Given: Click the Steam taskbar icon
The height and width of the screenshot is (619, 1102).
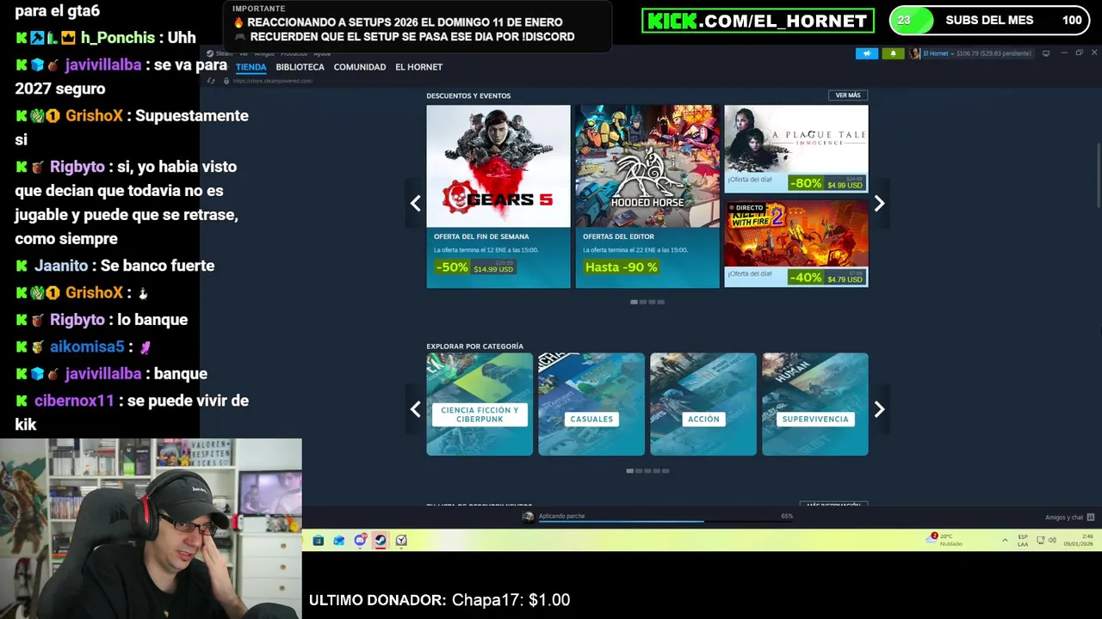Looking at the screenshot, I should [381, 541].
